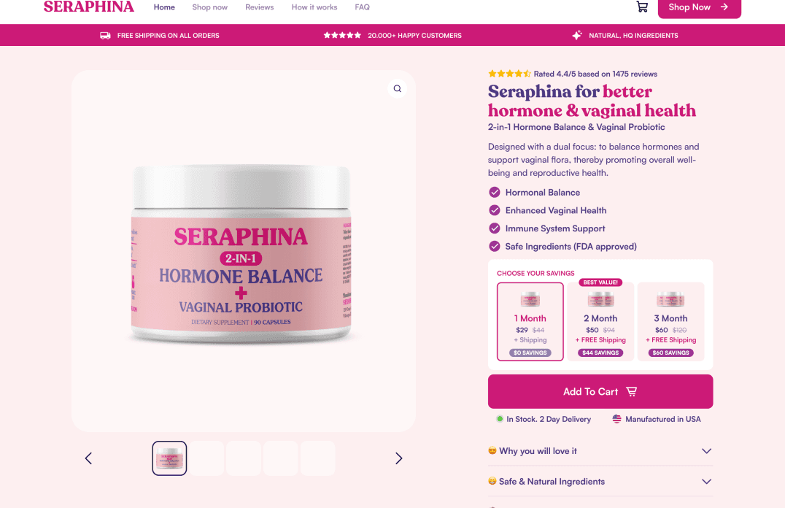Go to How it works page

coord(314,7)
